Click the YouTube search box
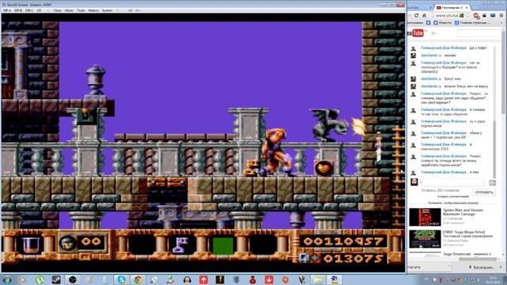Viewport: 507px width, 285px height. click(x=480, y=33)
